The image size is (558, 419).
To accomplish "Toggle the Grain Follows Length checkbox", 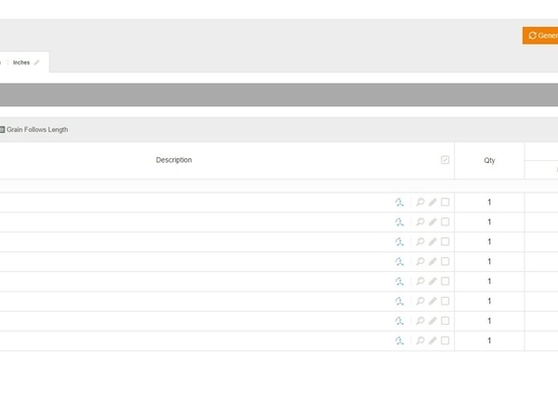I will 3,129.
